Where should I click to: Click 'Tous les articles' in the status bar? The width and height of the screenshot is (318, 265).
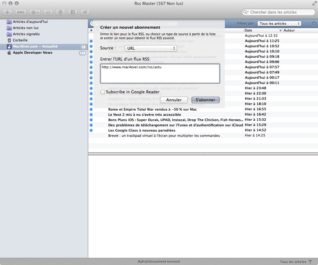(293, 262)
